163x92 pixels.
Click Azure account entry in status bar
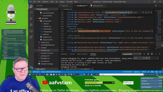tap(51, 72)
